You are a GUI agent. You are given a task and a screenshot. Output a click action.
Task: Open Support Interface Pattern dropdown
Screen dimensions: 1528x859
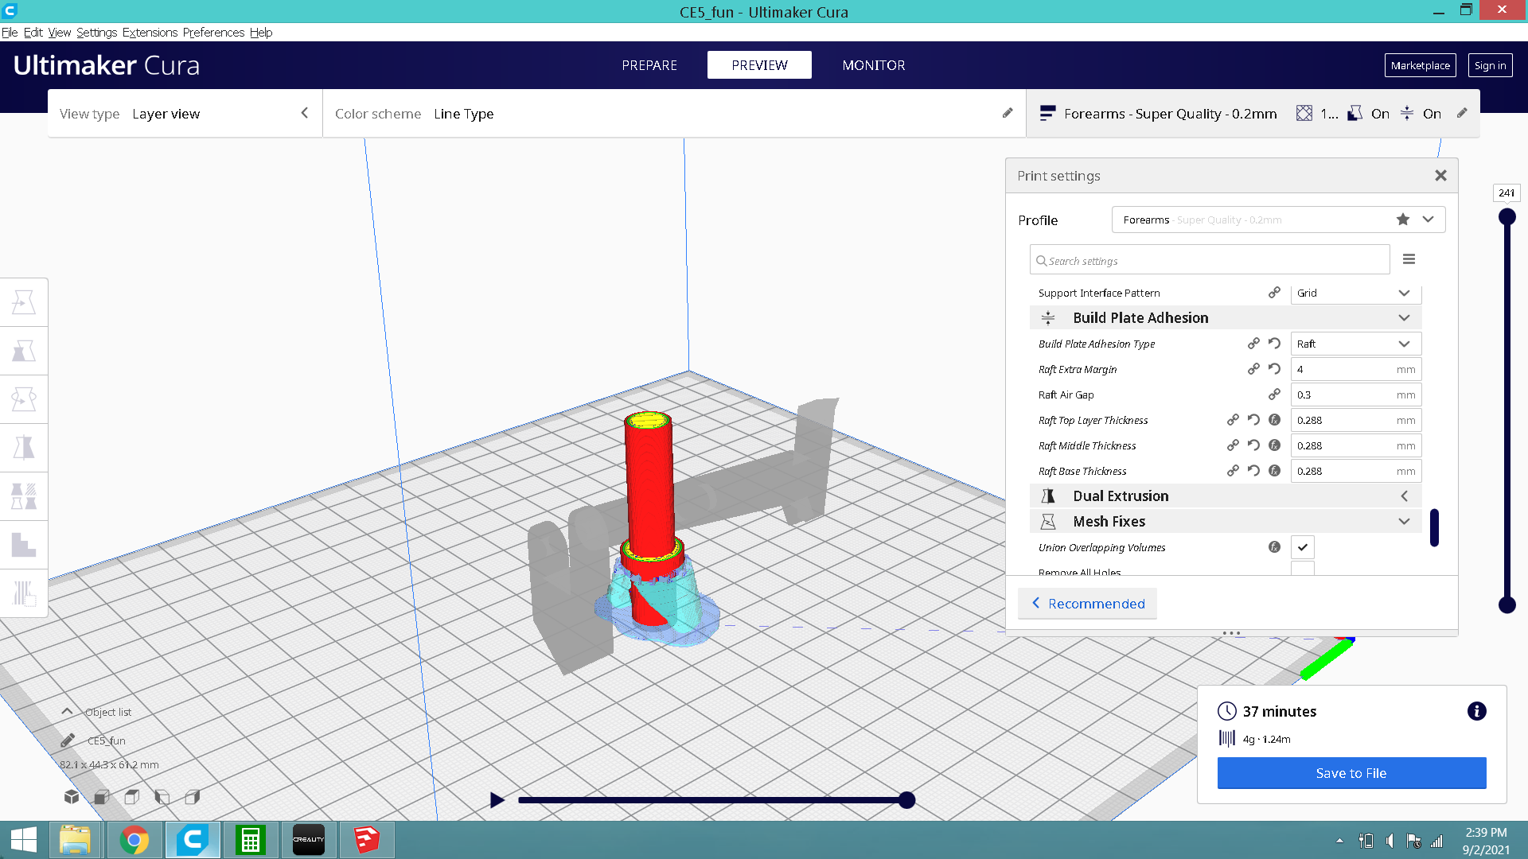(x=1355, y=293)
